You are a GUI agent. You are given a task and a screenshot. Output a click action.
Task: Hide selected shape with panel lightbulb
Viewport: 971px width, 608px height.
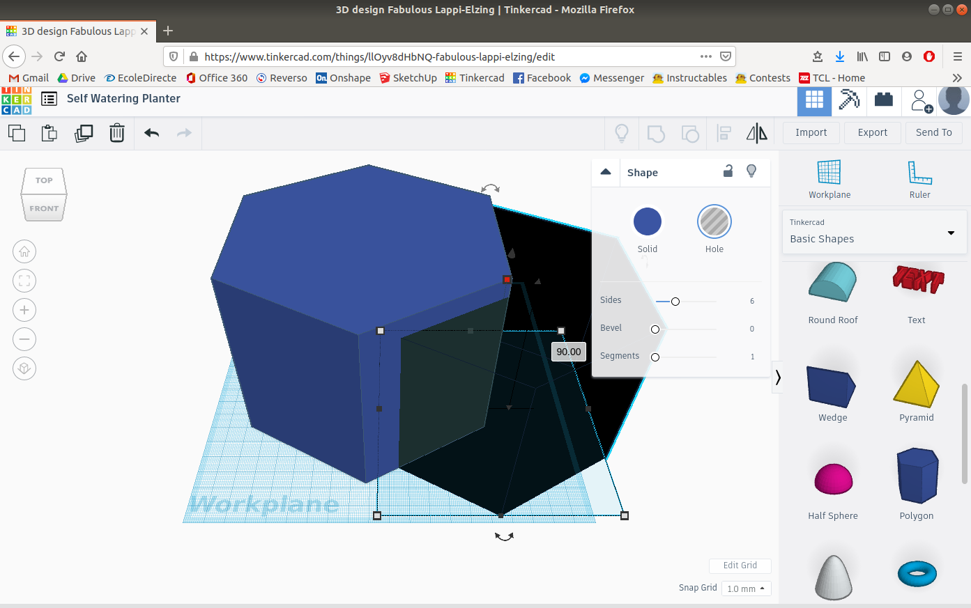pos(751,171)
